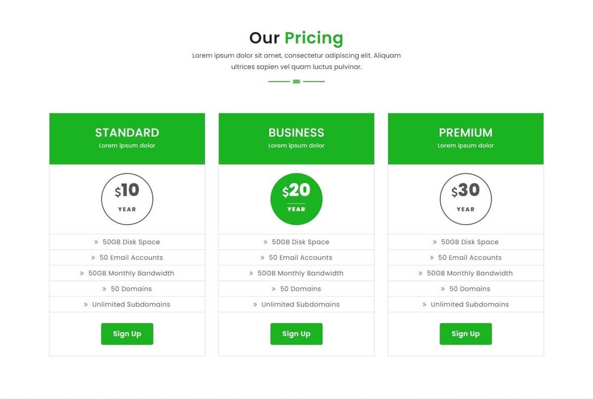Click the PREMIUM plan header title

click(466, 132)
